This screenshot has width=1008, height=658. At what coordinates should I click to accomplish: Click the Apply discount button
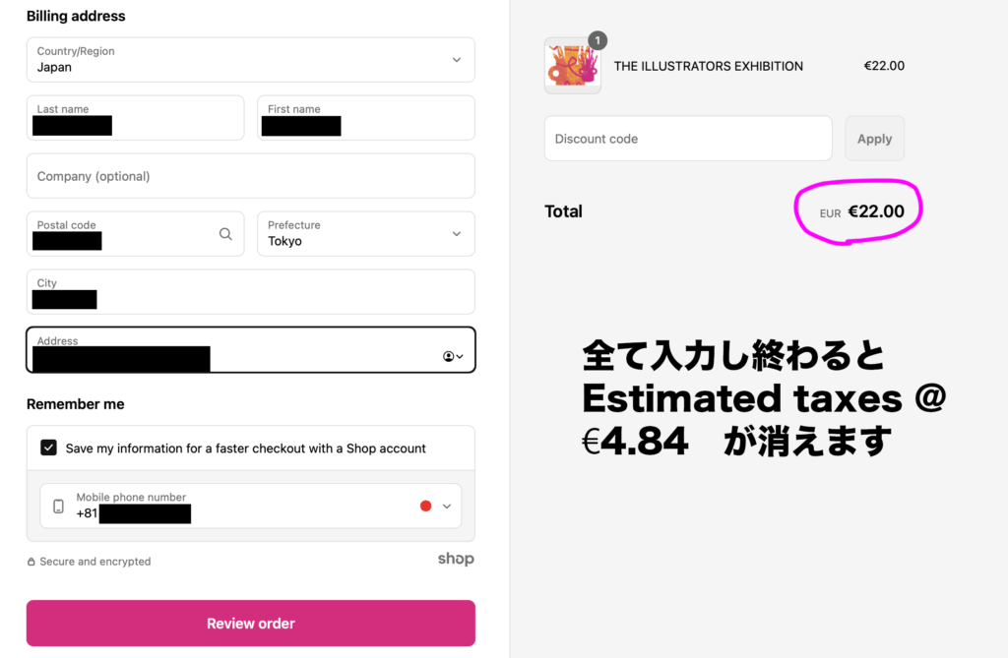[x=874, y=139]
